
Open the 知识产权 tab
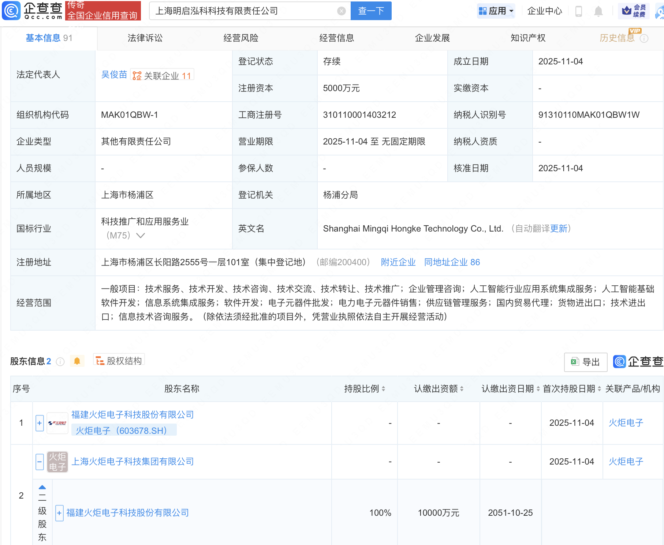click(x=528, y=38)
